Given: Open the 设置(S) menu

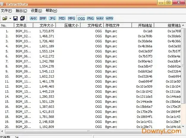Looking at the screenshot, I should coord(36,11).
